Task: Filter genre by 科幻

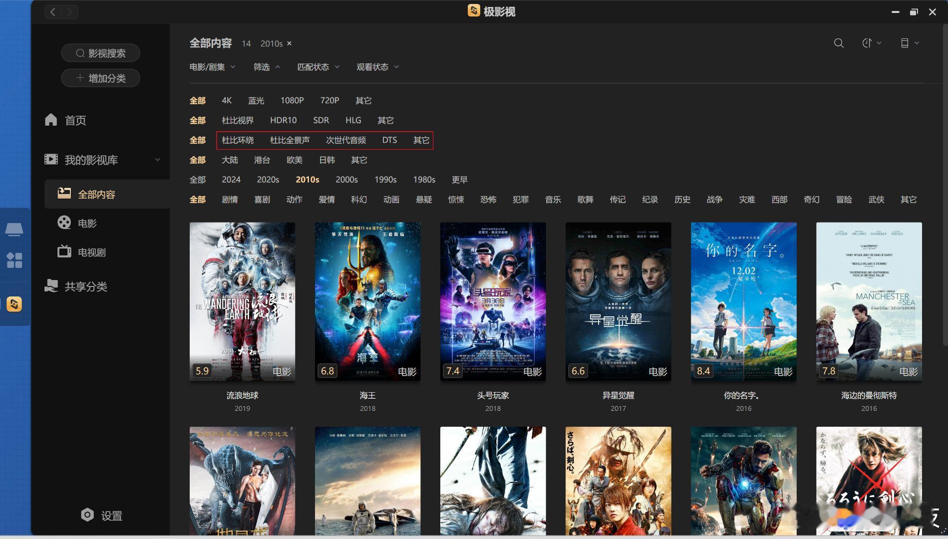Action: pos(359,200)
